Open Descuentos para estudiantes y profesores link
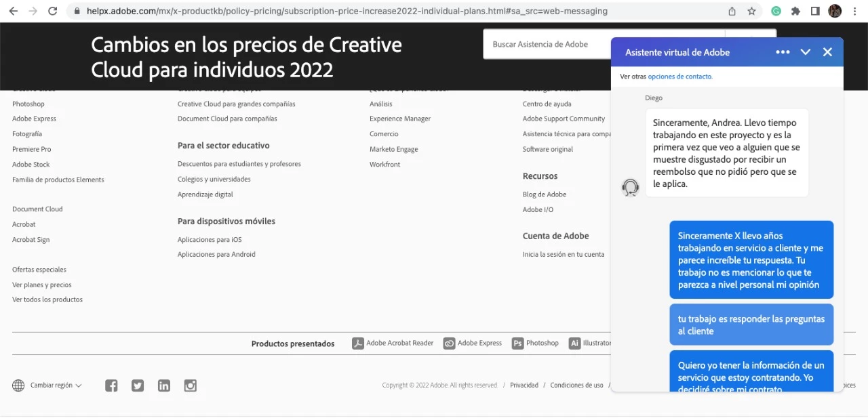The width and height of the screenshot is (868, 418). (x=239, y=164)
